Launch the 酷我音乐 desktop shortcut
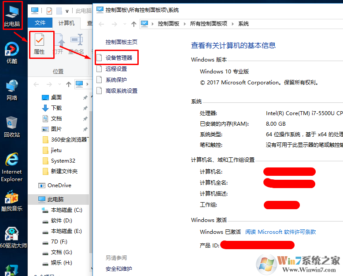 [12, 201]
